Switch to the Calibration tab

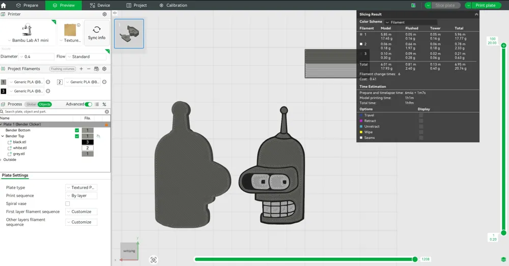pos(173,5)
